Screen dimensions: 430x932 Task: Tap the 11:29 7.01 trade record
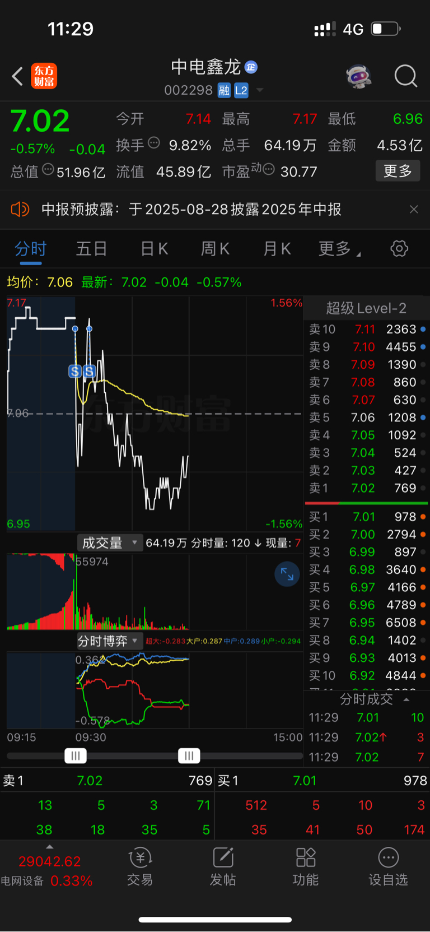point(367,717)
